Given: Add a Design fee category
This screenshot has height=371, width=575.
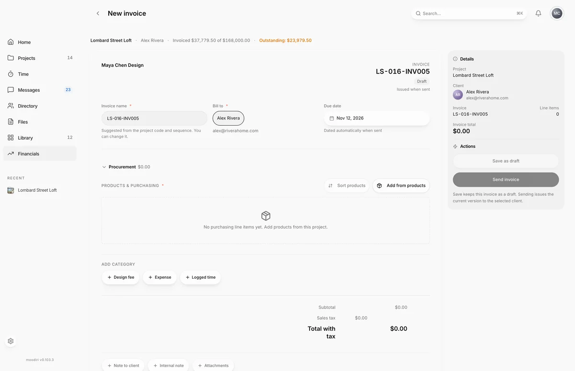Looking at the screenshot, I should (x=121, y=277).
